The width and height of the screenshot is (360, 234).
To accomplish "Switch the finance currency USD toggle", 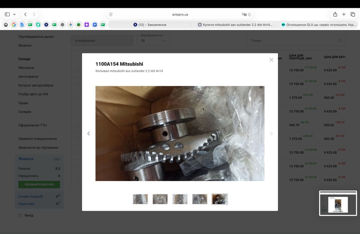I will pyautogui.click(x=57, y=159).
